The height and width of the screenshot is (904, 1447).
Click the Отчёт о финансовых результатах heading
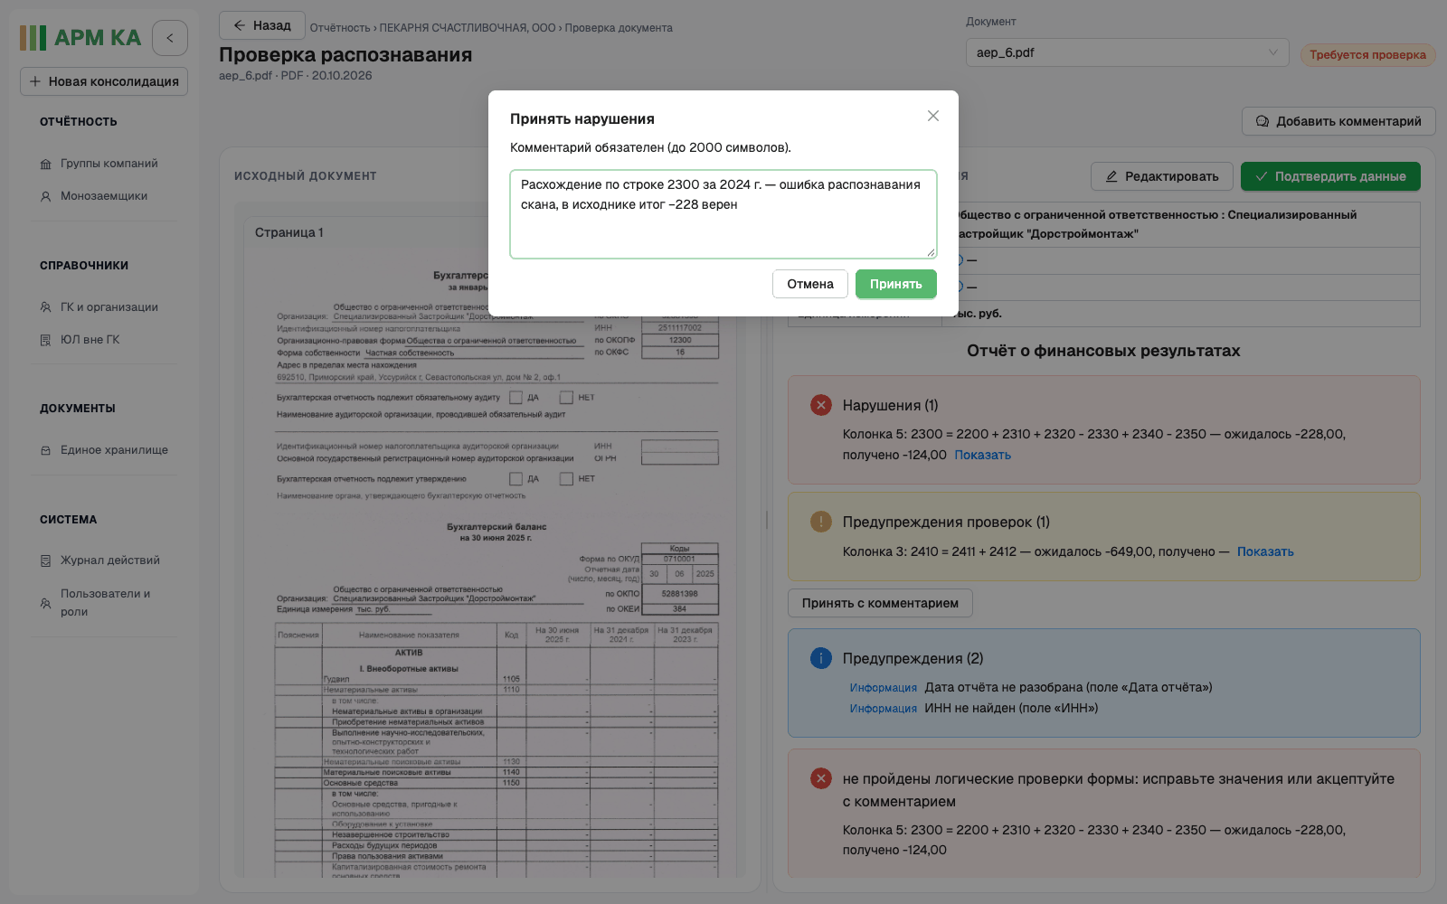pos(1103,351)
